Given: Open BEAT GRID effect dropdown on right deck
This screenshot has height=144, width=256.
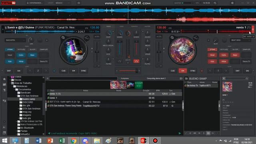Looking at the screenshot, I should click(240, 40).
